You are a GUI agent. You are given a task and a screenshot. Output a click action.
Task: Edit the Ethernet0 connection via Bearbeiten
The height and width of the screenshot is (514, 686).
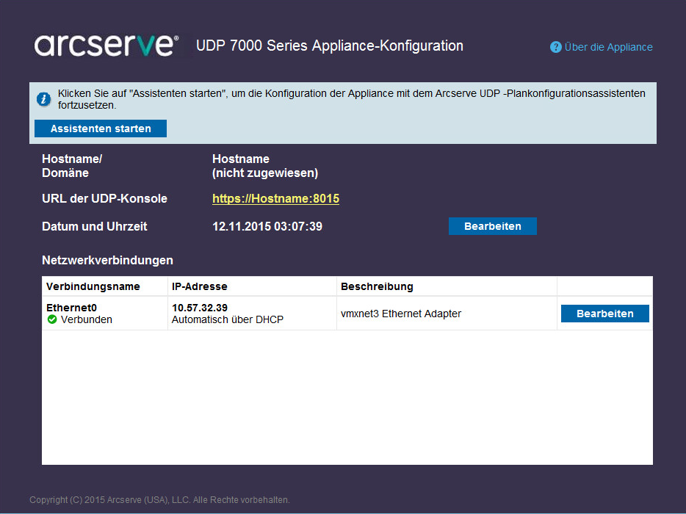(x=605, y=314)
